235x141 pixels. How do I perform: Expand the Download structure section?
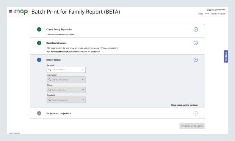(196, 43)
